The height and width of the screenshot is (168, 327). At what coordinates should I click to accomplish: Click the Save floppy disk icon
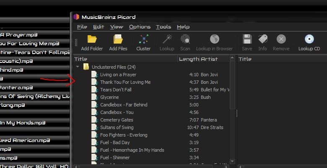tap(247, 40)
